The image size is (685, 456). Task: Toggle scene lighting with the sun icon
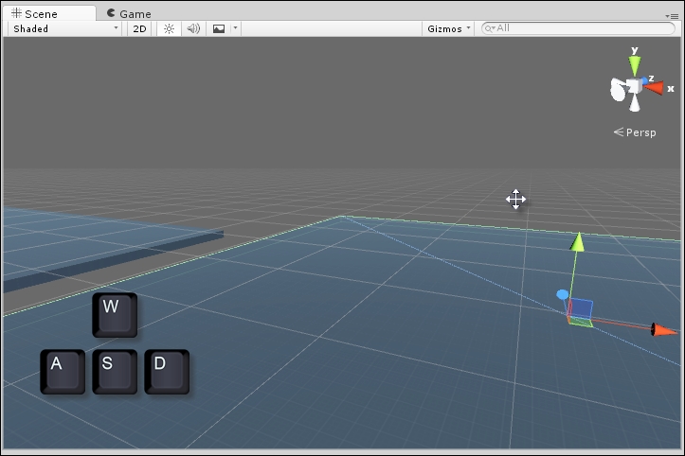click(x=169, y=28)
